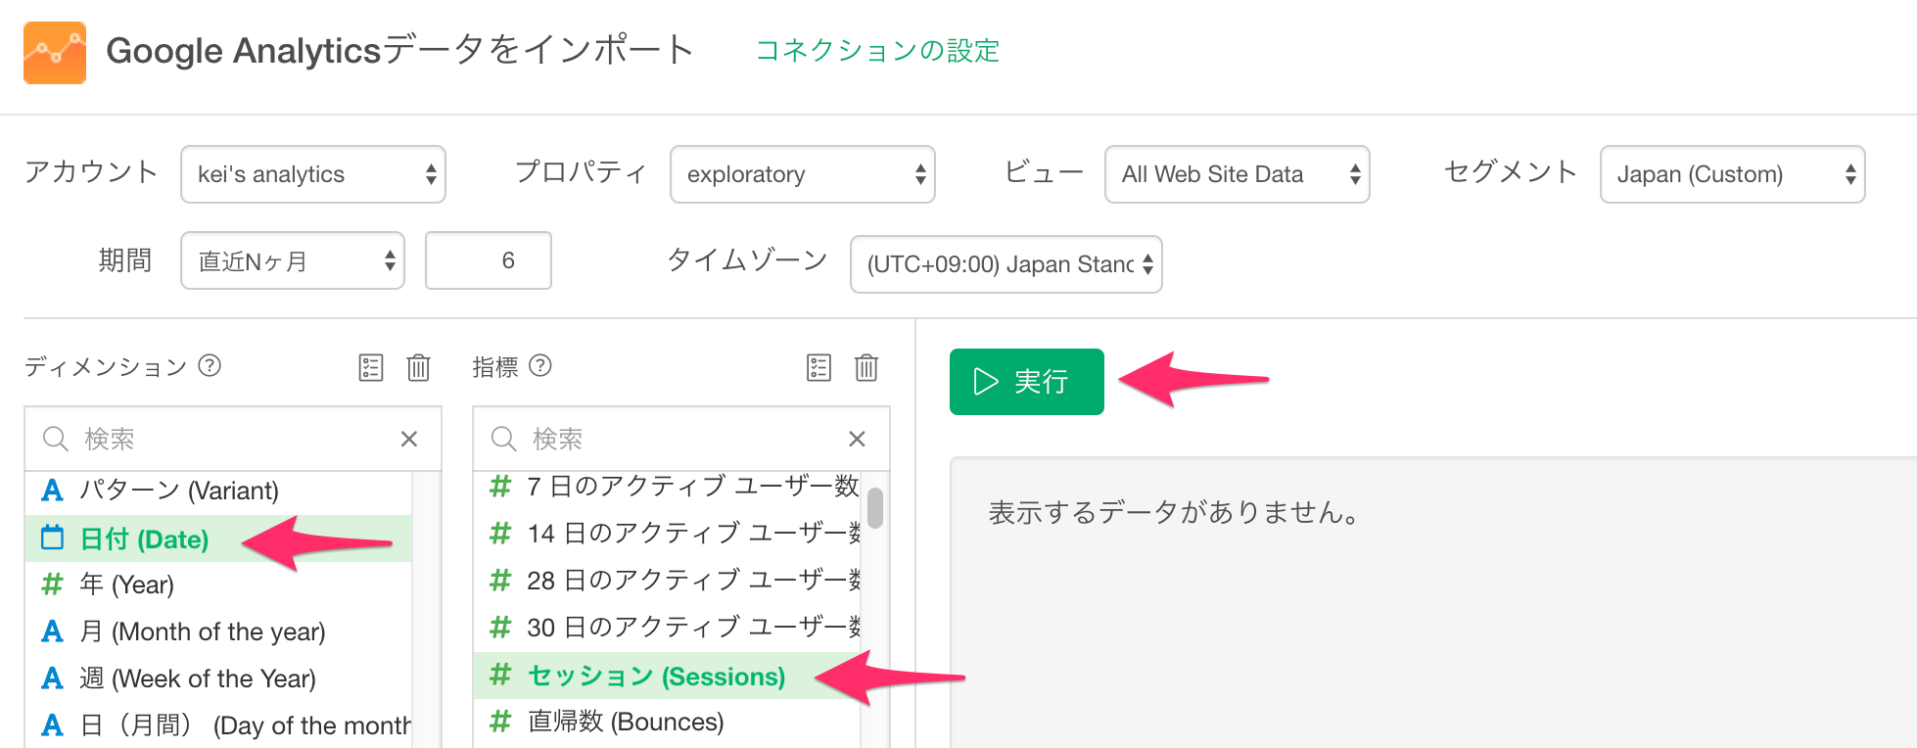The width and height of the screenshot is (1917, 748).
Task: Click the select-all icon for dimensions
Action: tap(371, 367)
